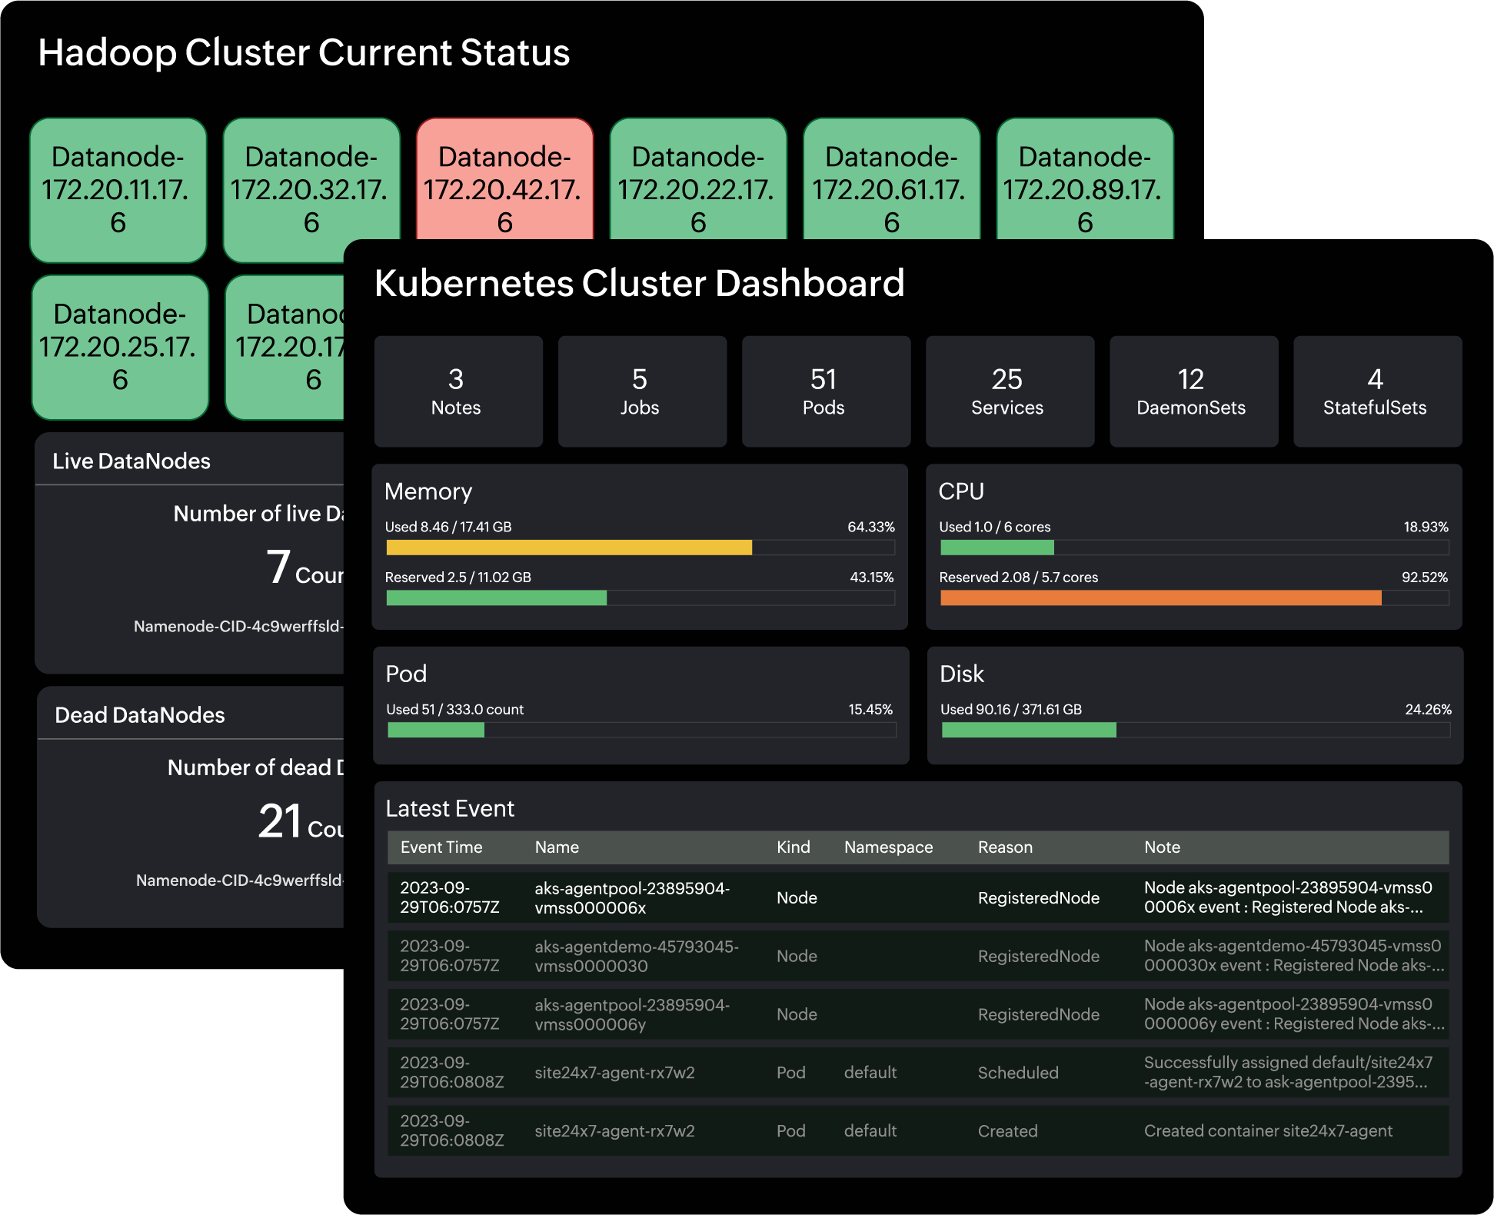Open the 12 DaemonSets summary card
1494x1215 pixels.
pos(1194,391)
